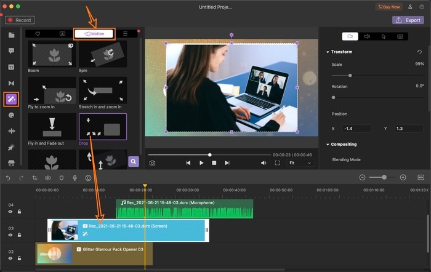
Task: Click the preview playback progress slider
Action: pos(209,155)
